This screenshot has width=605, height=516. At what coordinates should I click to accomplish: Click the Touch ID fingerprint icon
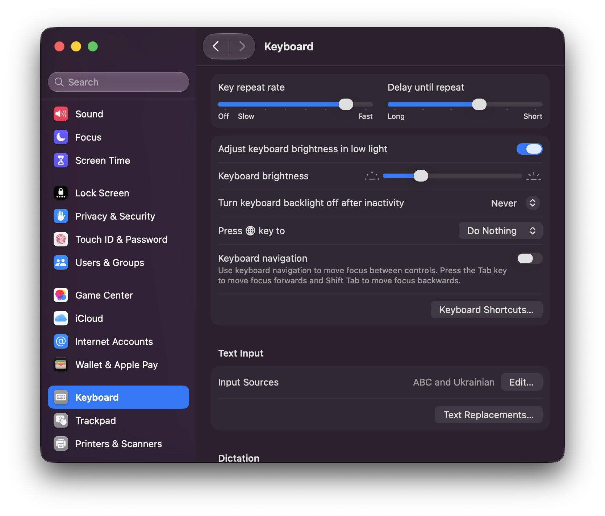[x=61, y=239]
